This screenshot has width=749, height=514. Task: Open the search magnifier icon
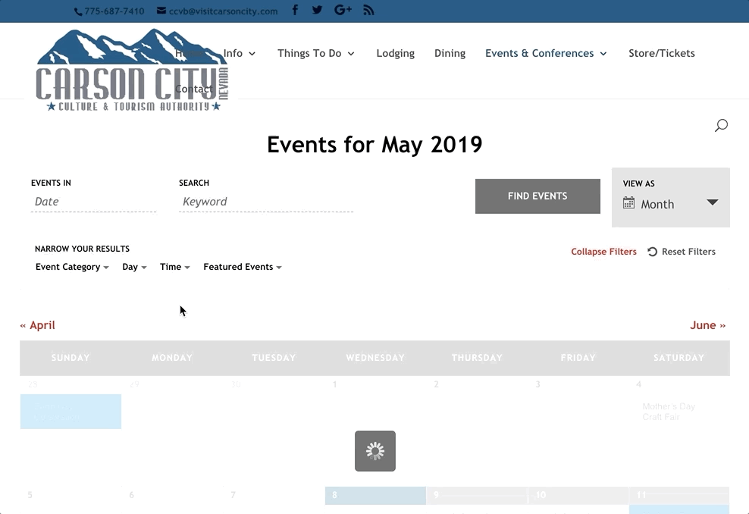point(721,126)
